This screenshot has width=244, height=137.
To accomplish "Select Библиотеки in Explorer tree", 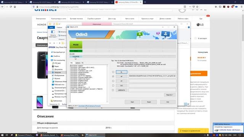I will coord(58,101).
